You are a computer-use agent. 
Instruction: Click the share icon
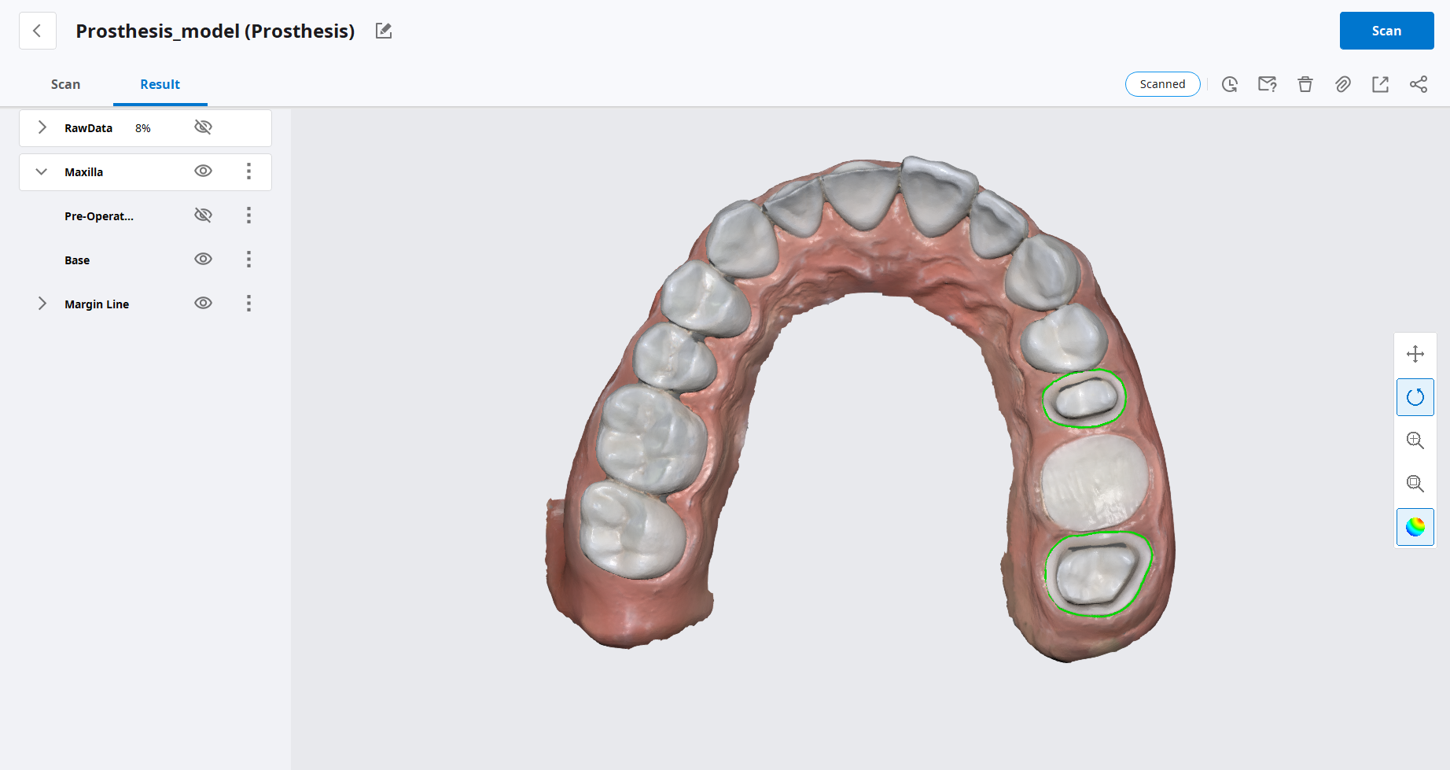(1419, 84)
